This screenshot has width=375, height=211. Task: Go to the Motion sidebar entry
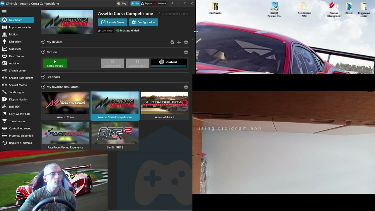tap(17, 34)
